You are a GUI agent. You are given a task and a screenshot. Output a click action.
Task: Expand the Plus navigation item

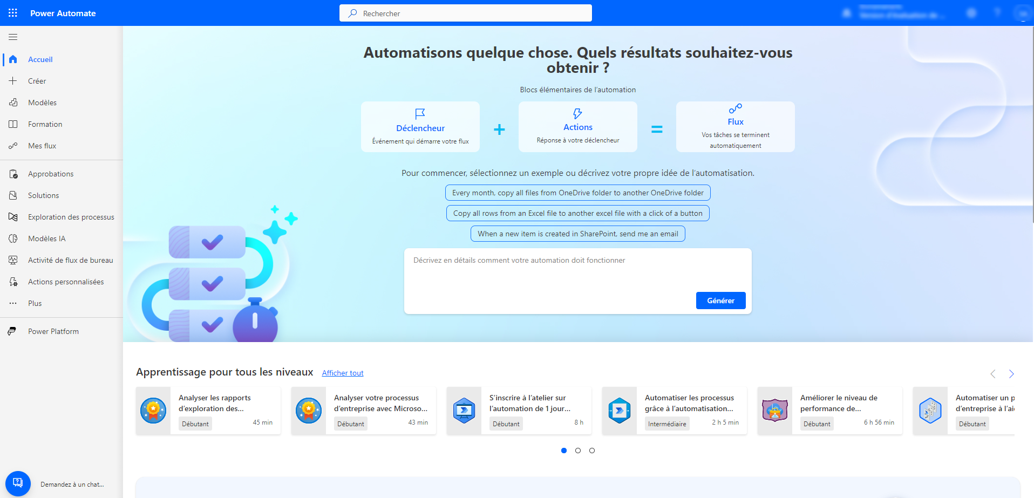[35, 303]
